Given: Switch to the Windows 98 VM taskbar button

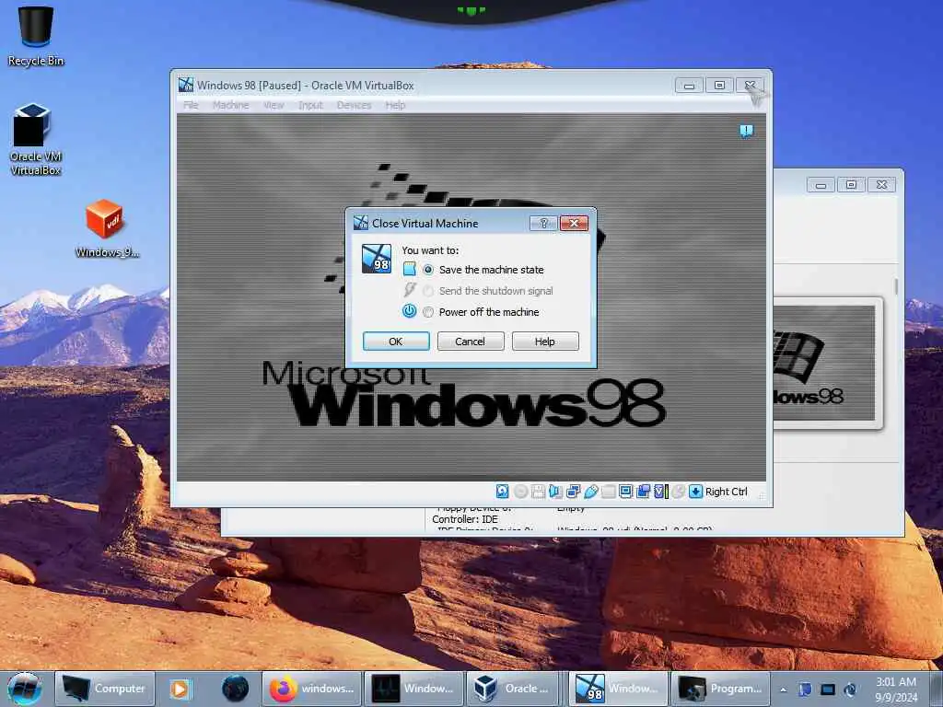Looking at the screenshot, I should (618, 689).
